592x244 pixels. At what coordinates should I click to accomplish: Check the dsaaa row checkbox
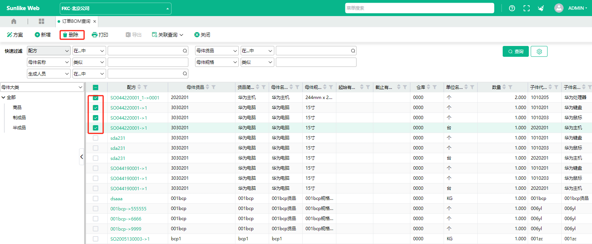[x=96, y=198]
